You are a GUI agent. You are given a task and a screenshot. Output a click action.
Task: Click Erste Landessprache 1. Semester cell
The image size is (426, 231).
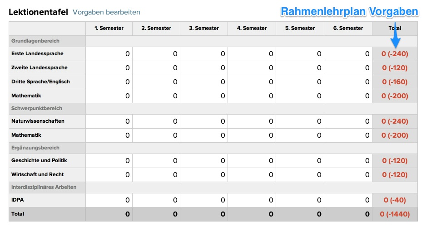[109, 54]
